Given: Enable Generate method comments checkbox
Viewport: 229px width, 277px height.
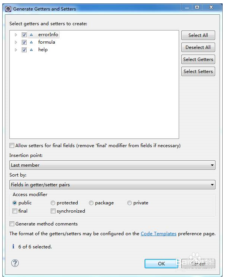Looking at the screenshot, I should point(12,224).
